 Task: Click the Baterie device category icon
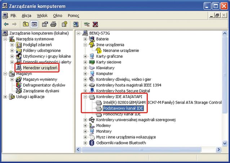point(92,39)
